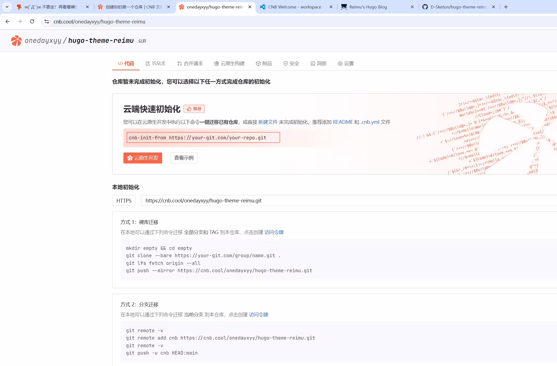Close the CNB Welcome - workspace tab
The image size is (557, 366).
tap(331, 7)
